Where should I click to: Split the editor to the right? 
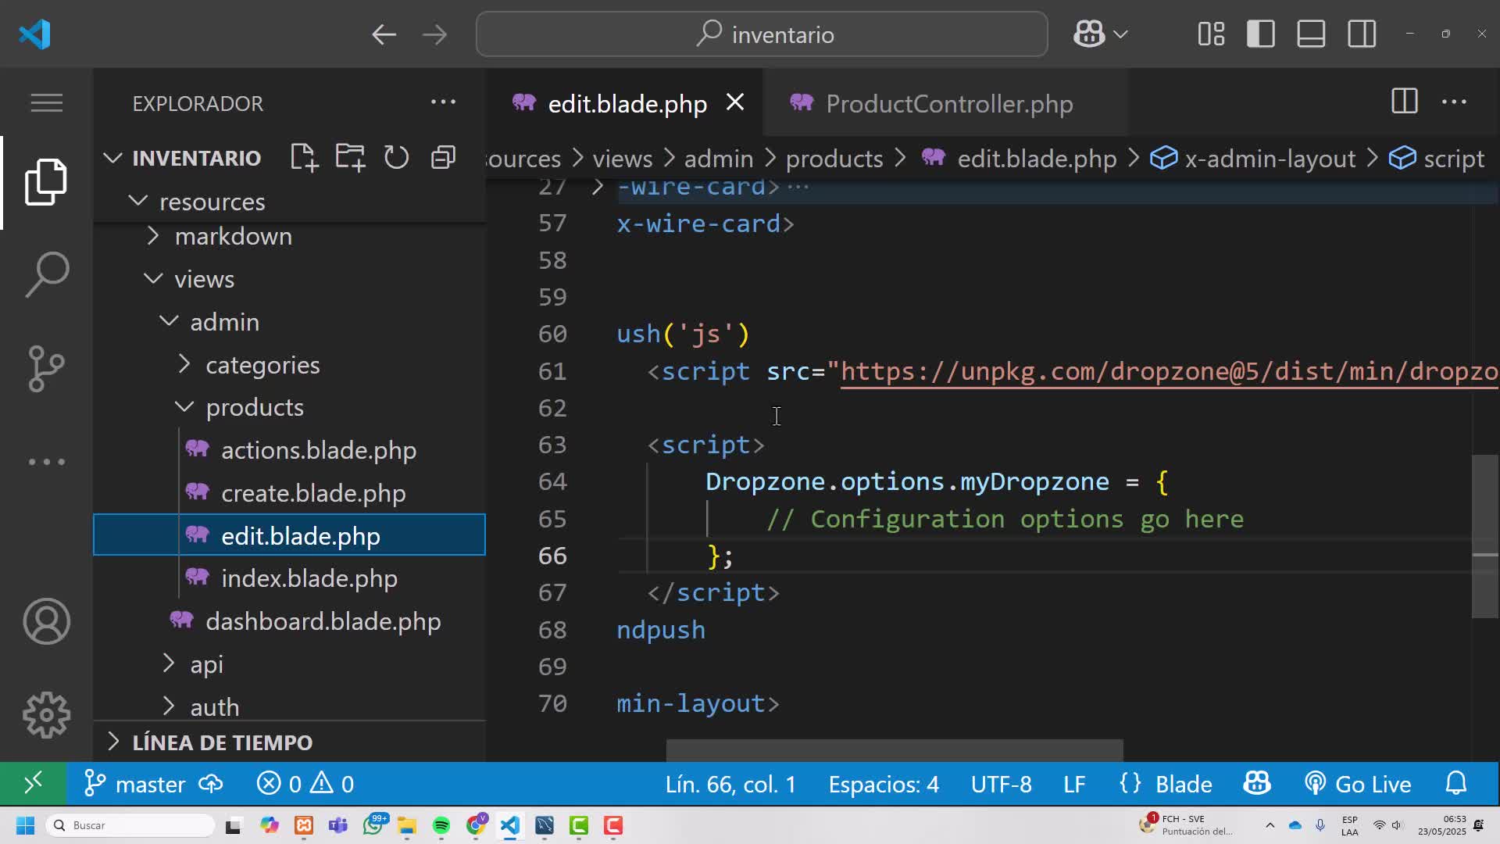point(1404,102)
